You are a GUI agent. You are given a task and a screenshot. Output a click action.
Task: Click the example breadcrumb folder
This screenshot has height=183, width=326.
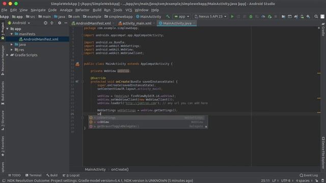point(92,17)
